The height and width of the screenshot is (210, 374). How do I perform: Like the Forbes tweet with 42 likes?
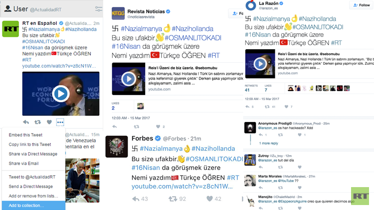[x=205, y=199]
